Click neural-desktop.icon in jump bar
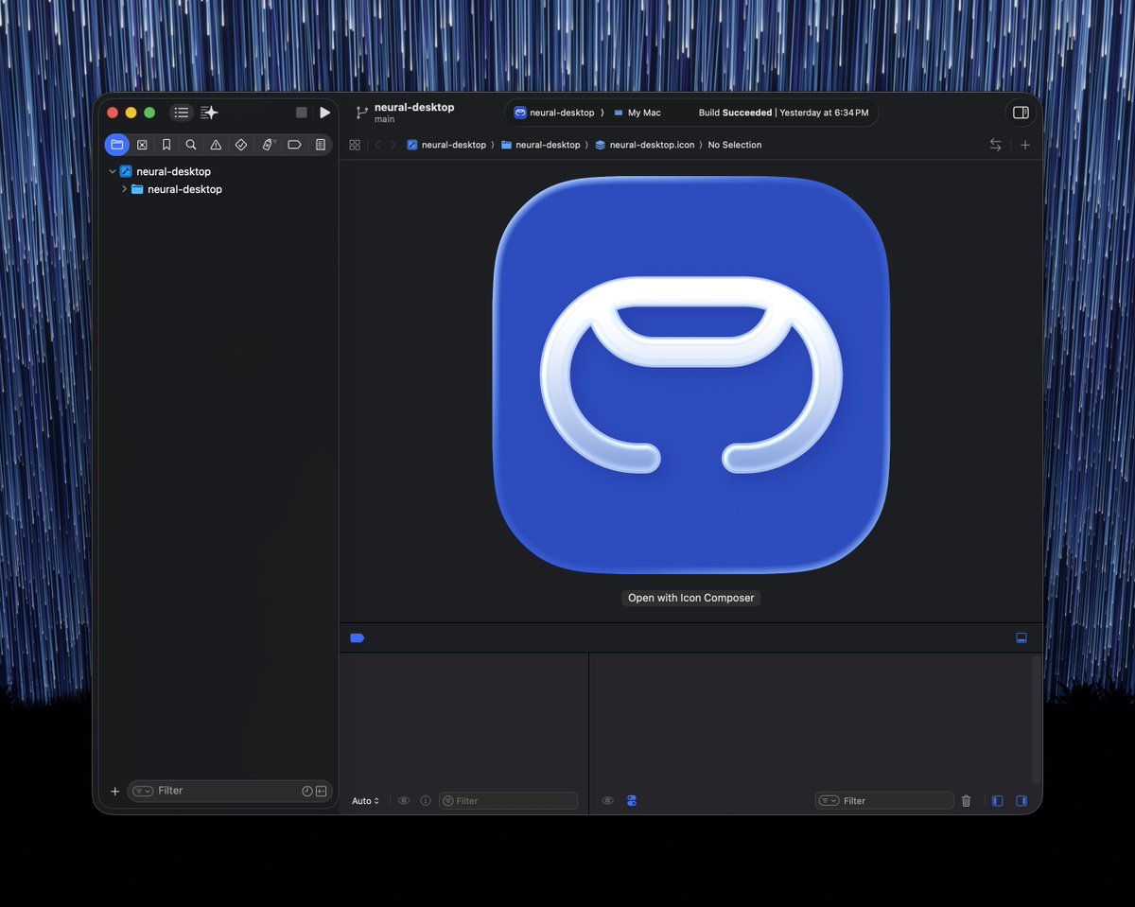Screen dimensions: 1135x907 [x=644, y=145]
